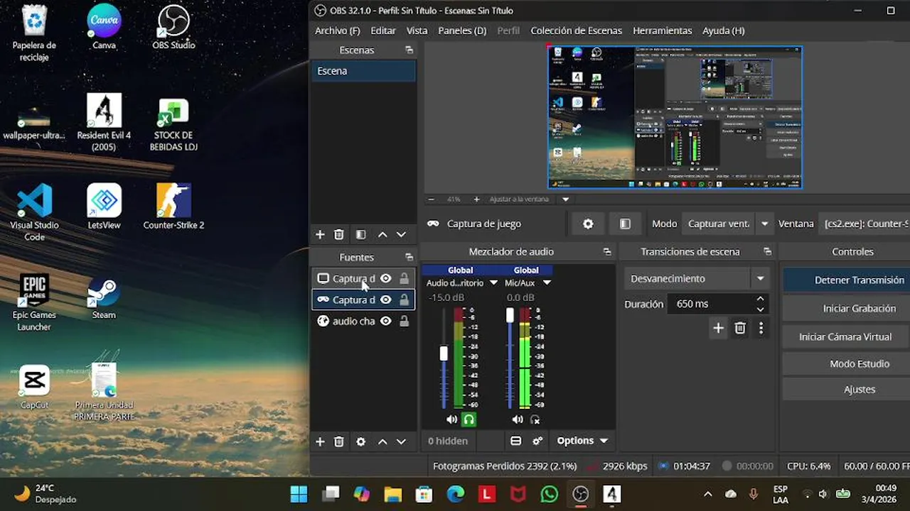This screenshot has width=910, height=511.
Task: Open the Audio del escritorio channel dropdown
Action: 493,282
